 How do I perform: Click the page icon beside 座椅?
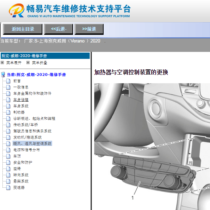[8, 169]
